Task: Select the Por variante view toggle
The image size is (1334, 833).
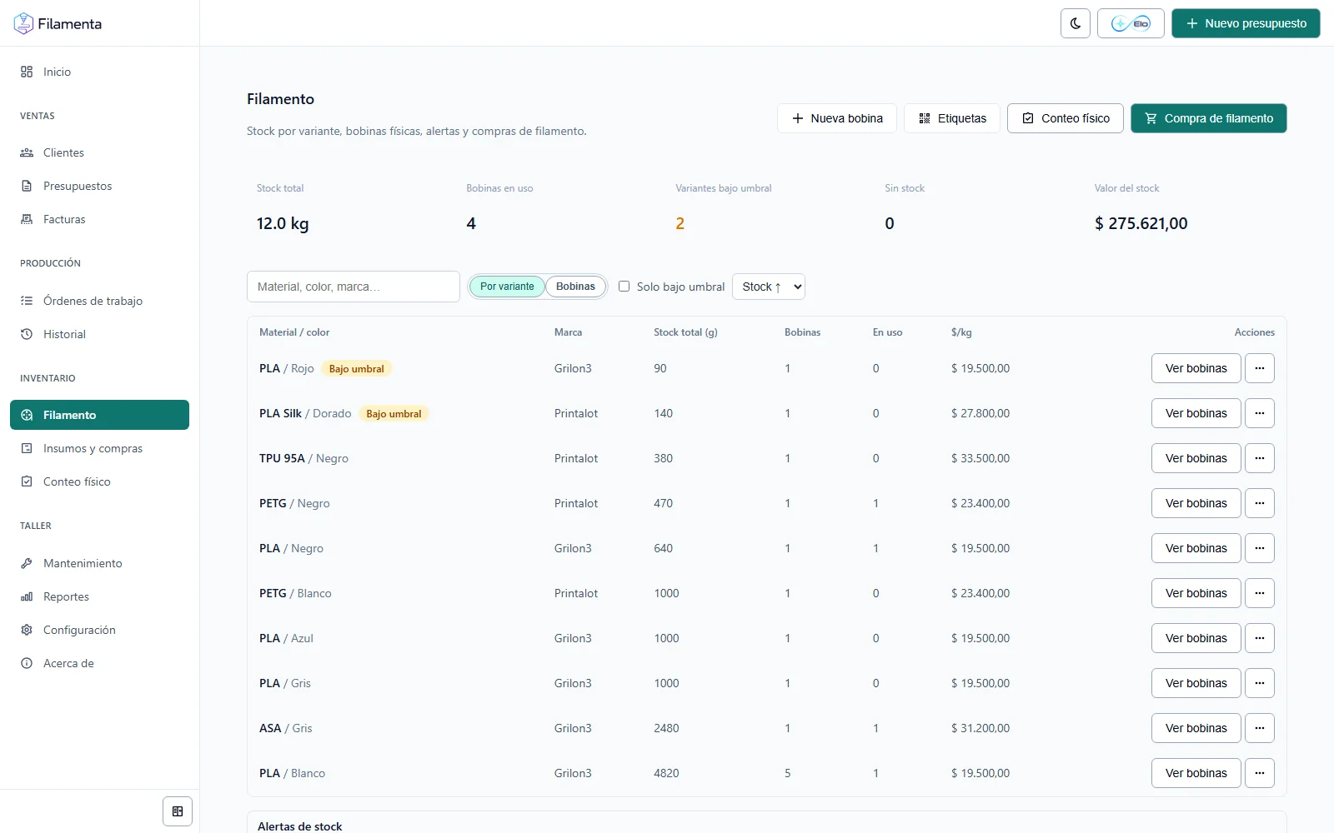Action: point(507,287)
